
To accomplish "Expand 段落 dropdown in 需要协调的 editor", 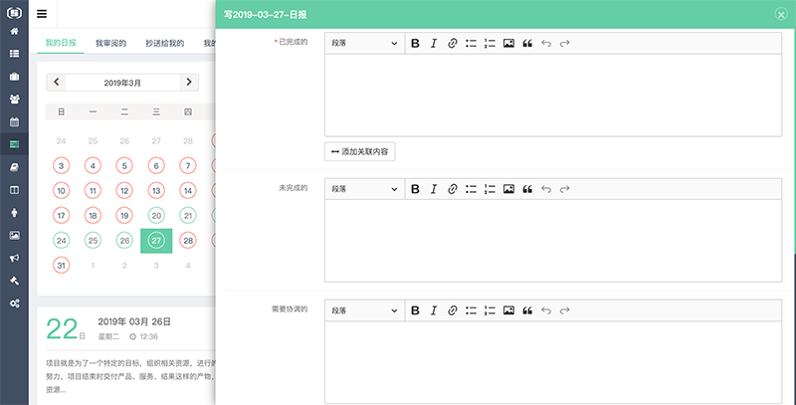I will (x=364, y=310).
